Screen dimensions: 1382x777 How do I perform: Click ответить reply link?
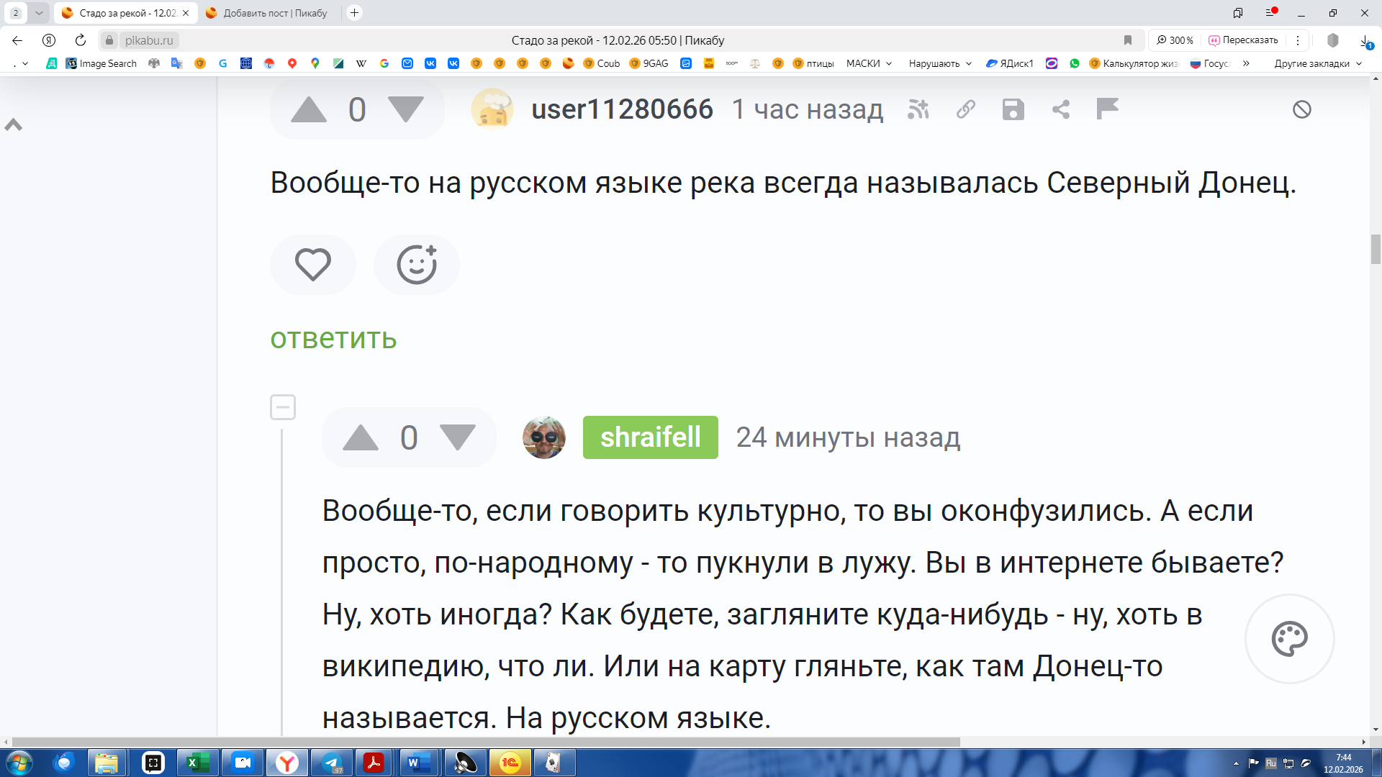tap(333, 338)
